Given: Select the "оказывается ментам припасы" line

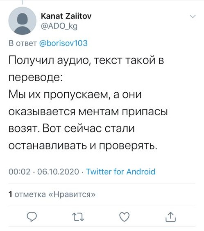Looking at the screenshot, I should point(88,112).
